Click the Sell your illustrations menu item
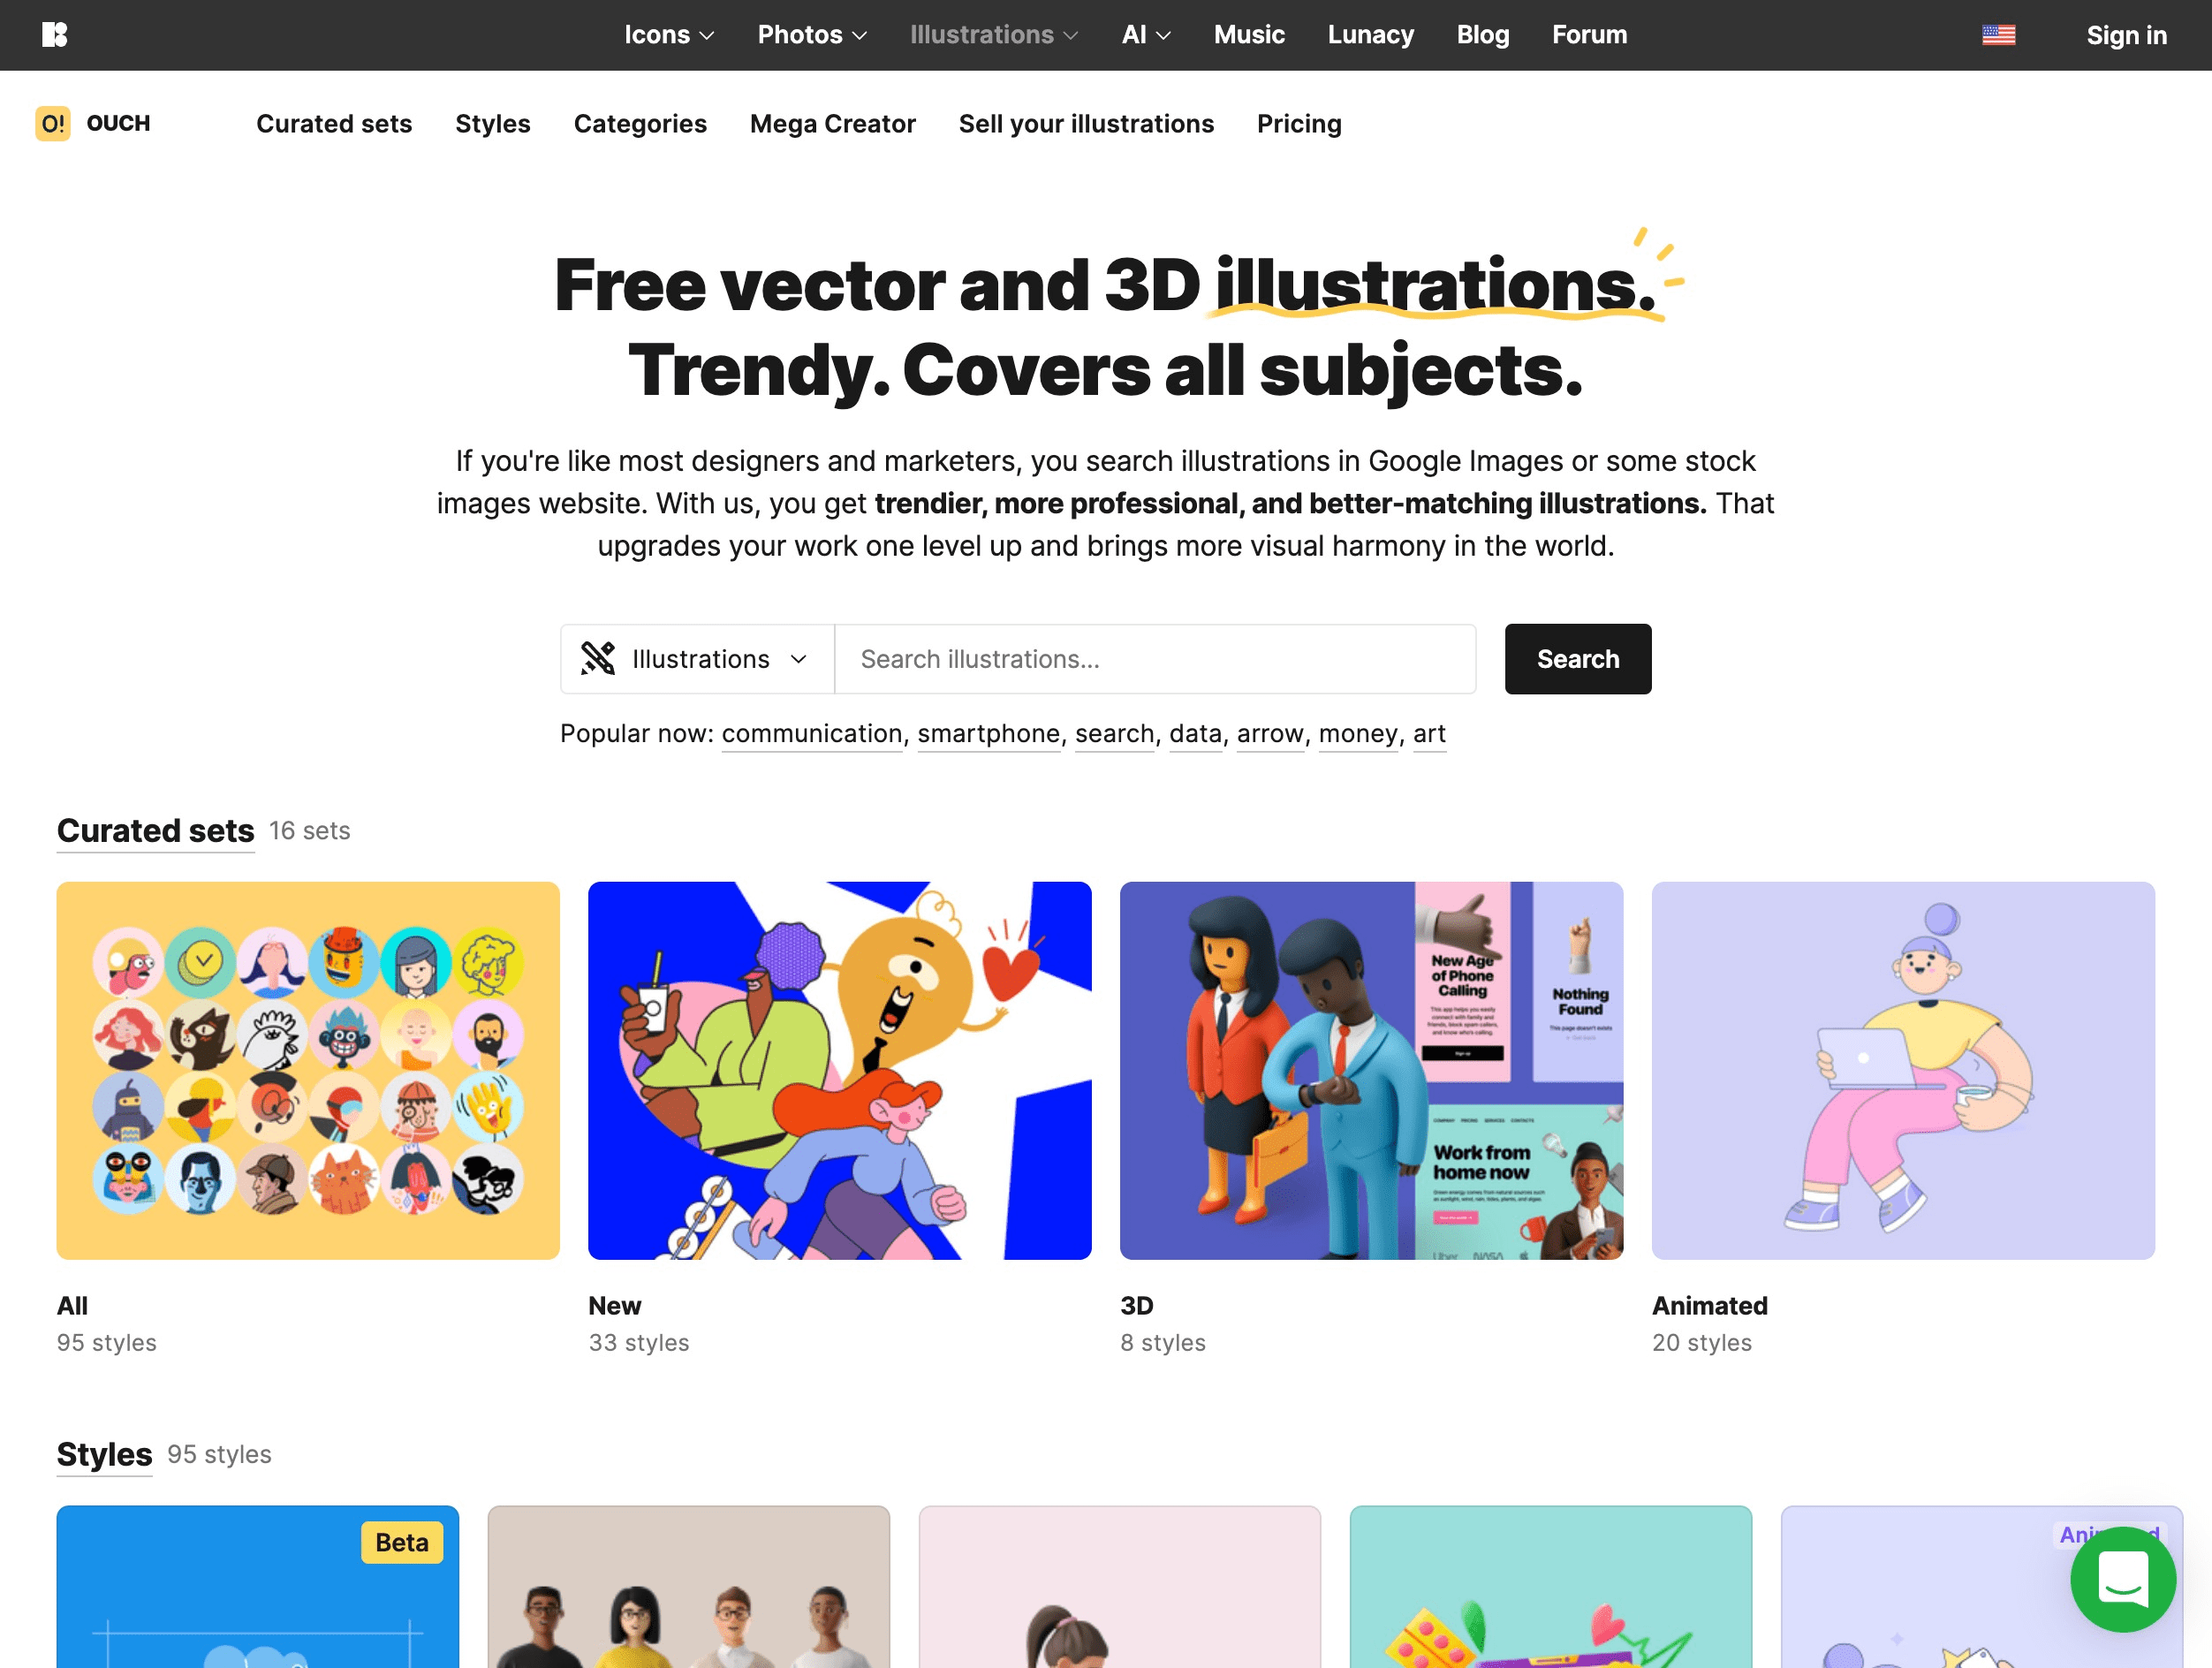Image resolution: width=2212 pixels, height=1668 pixels. (1086, 123)
